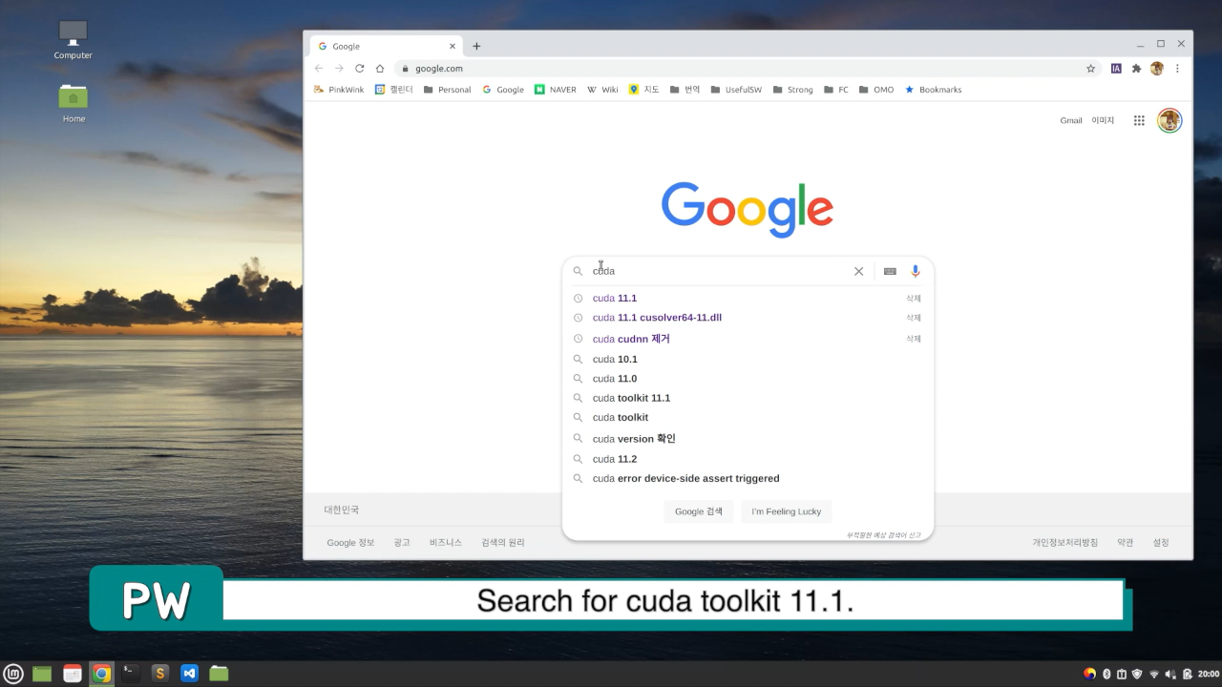Reload the Google page

[x=360, y=69]
